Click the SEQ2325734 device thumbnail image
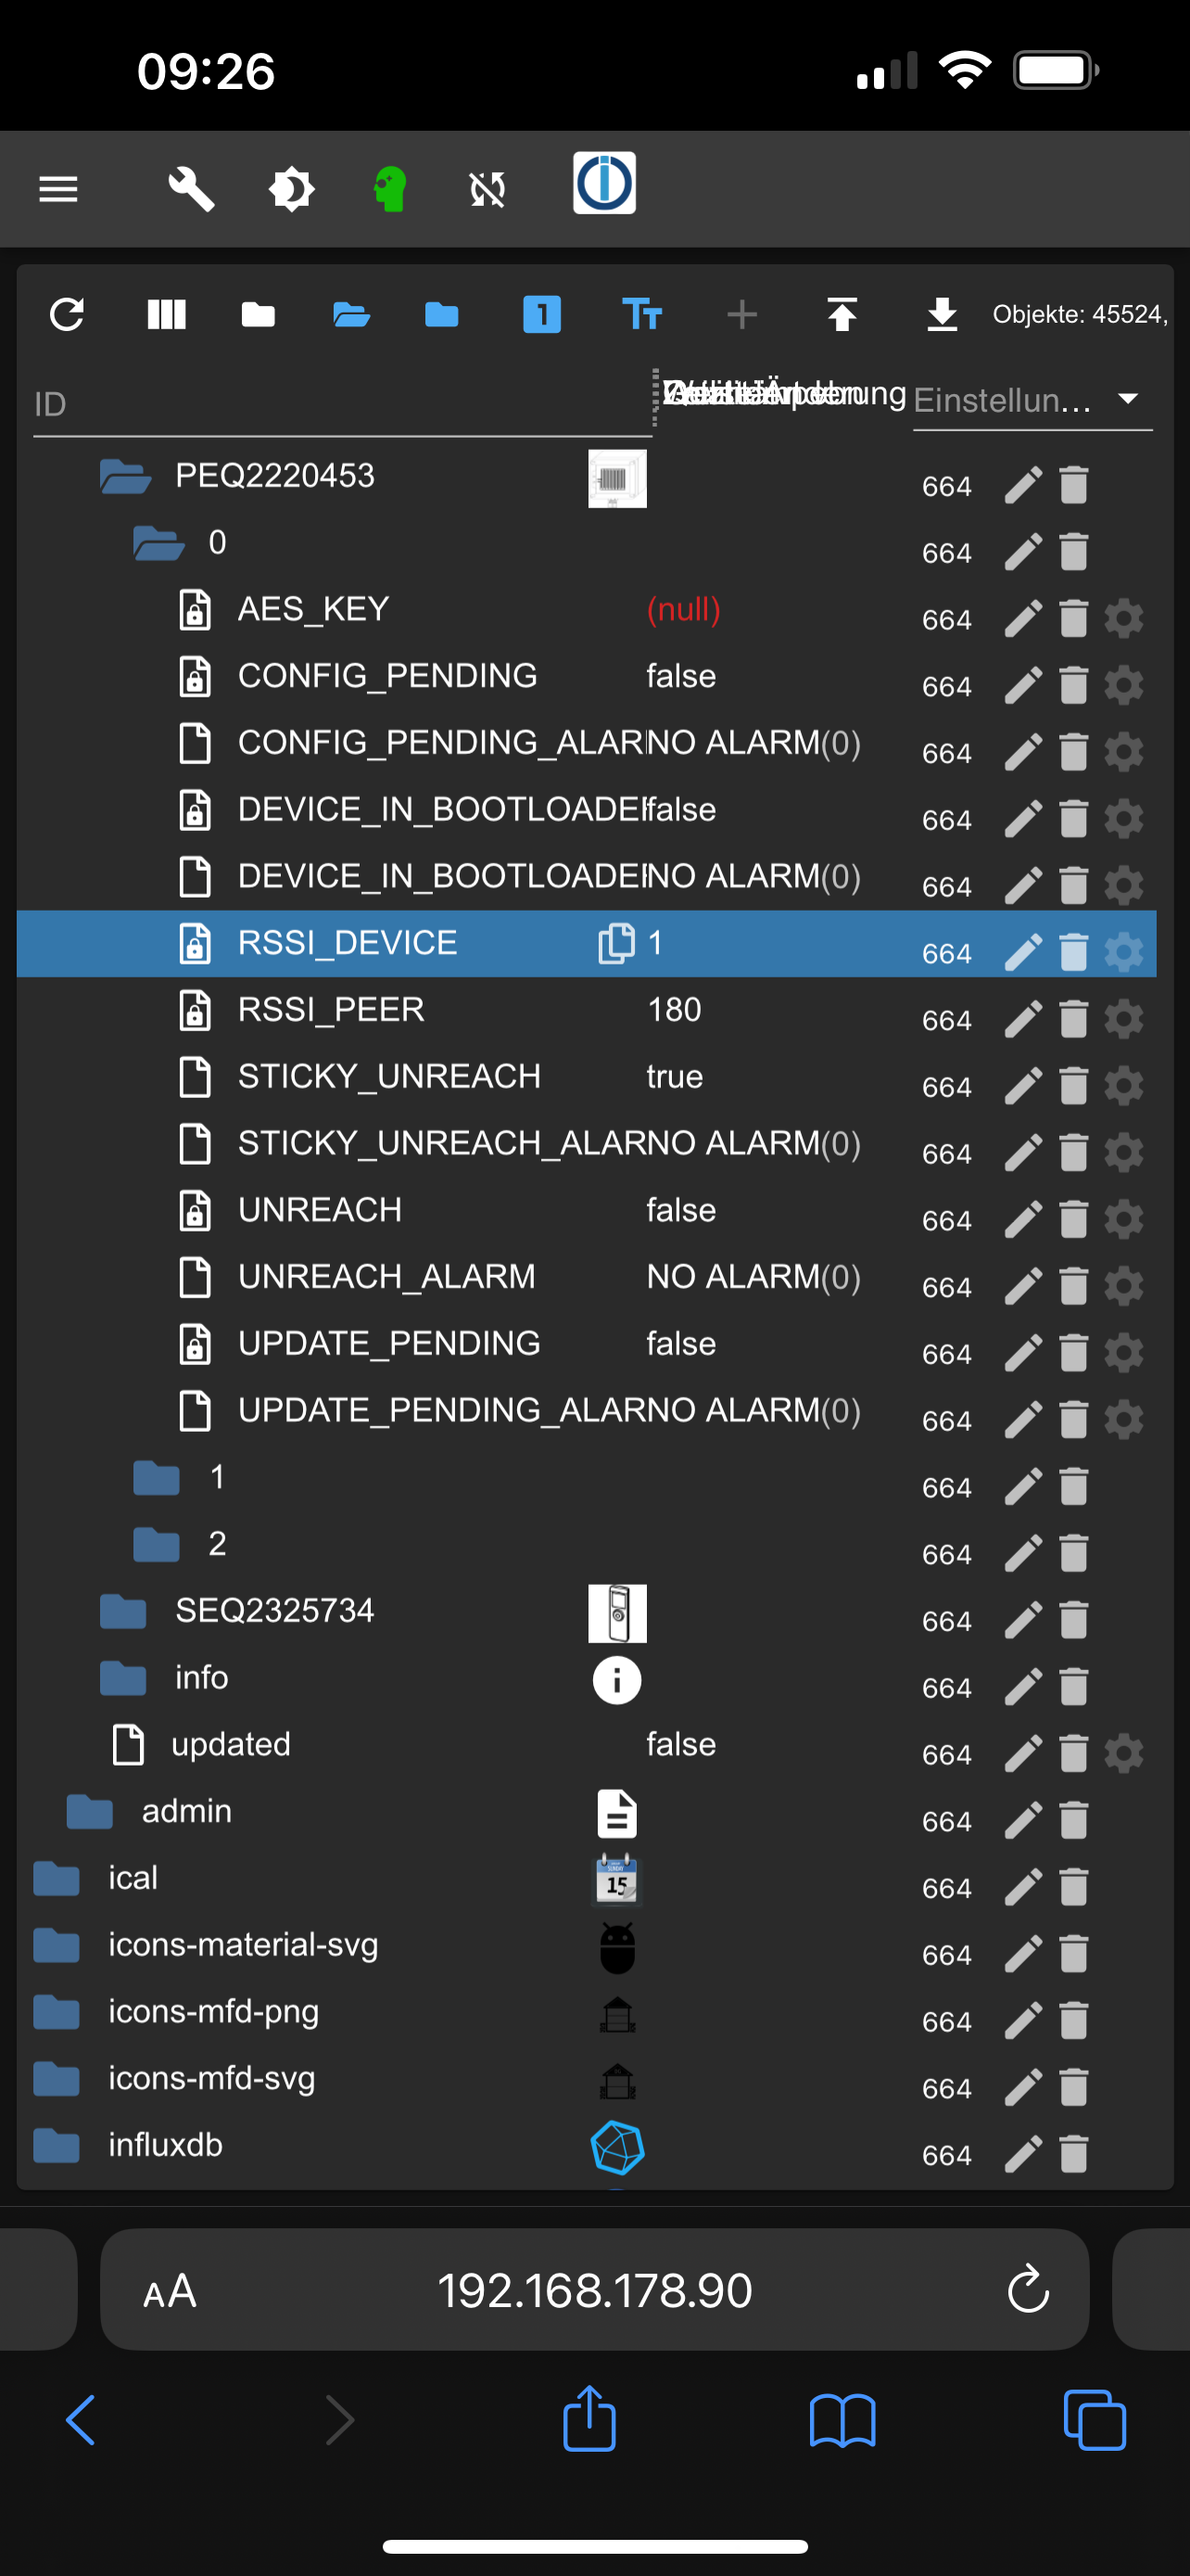This screenshot has height=2576, width=1190. point(617,1613)
